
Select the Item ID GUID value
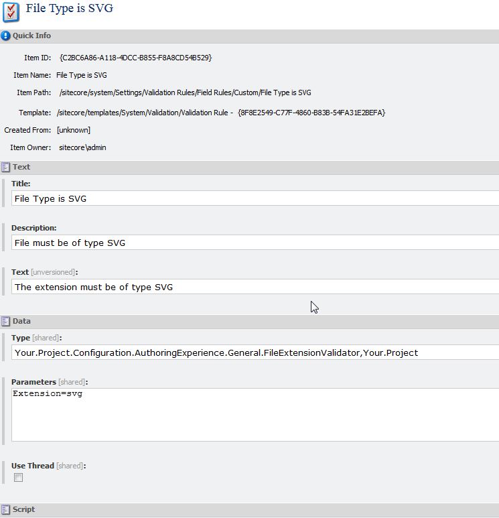[x=136, y=58]
